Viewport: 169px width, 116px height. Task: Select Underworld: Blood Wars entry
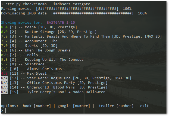tap(54, 87)
